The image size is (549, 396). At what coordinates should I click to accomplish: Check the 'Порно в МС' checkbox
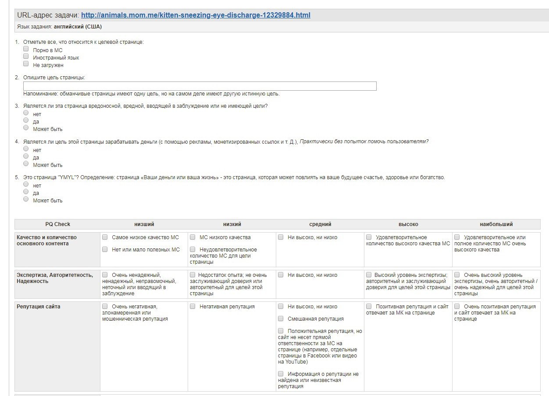(26, 49)
